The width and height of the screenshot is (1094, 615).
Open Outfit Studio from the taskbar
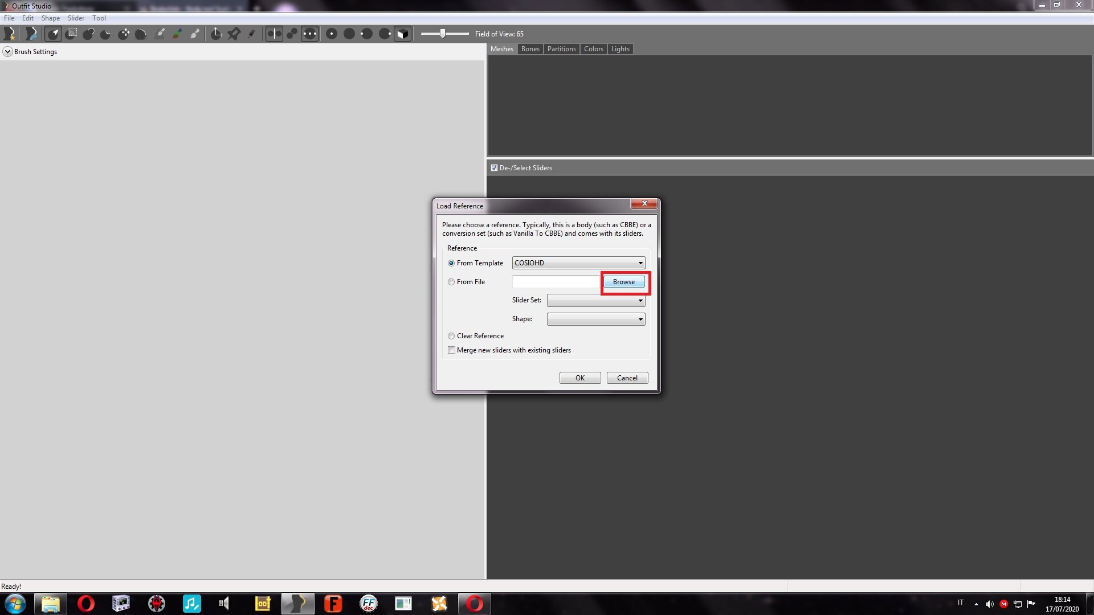pos(298,604)
